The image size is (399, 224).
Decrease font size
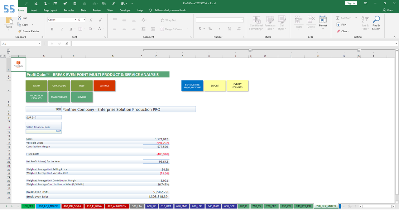click(x=100, y=20)
